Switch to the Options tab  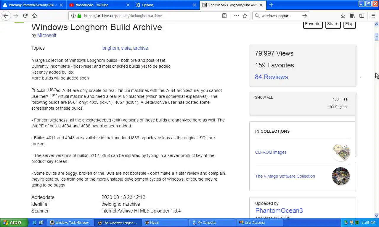pyautogui.click(x=166, y=5)
